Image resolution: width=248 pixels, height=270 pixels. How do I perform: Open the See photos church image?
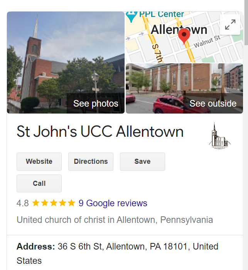[x=66, y=62]
